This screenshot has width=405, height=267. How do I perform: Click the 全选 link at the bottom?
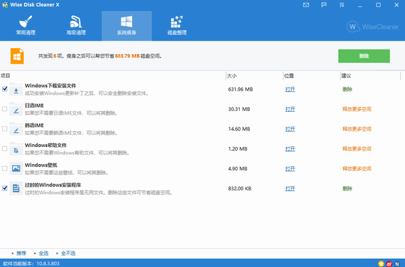[x=43, y=253]
